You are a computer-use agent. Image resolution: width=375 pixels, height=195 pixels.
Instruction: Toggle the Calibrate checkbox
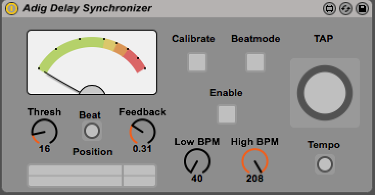click(197, 62)
